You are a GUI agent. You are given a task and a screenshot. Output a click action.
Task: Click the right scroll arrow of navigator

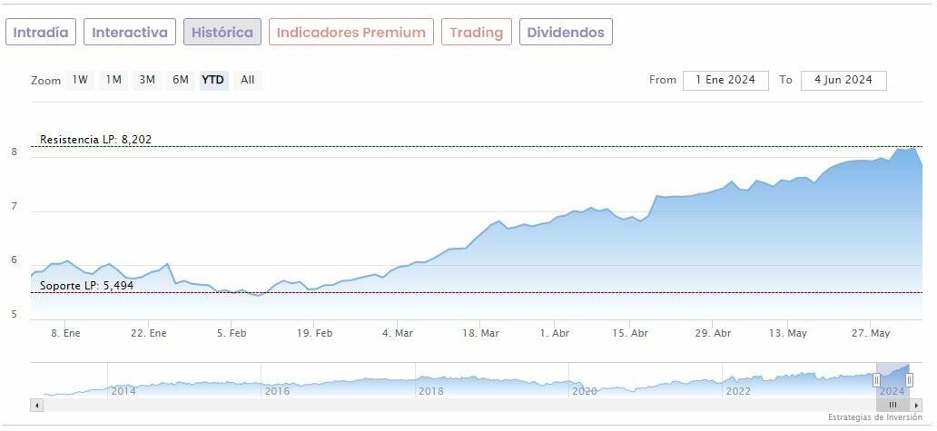[x=916, y=406]
